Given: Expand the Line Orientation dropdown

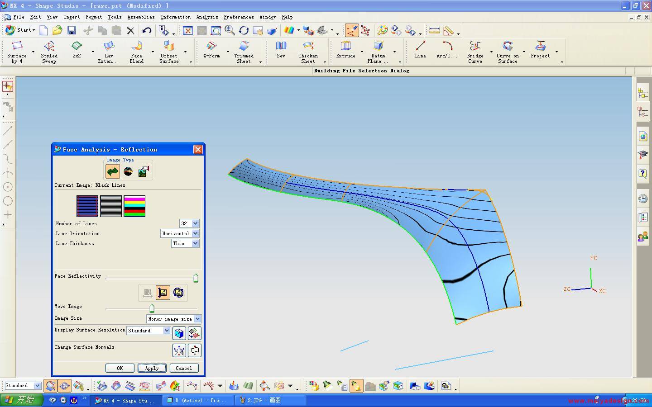Looking at the screenshot, I should 195,233.
